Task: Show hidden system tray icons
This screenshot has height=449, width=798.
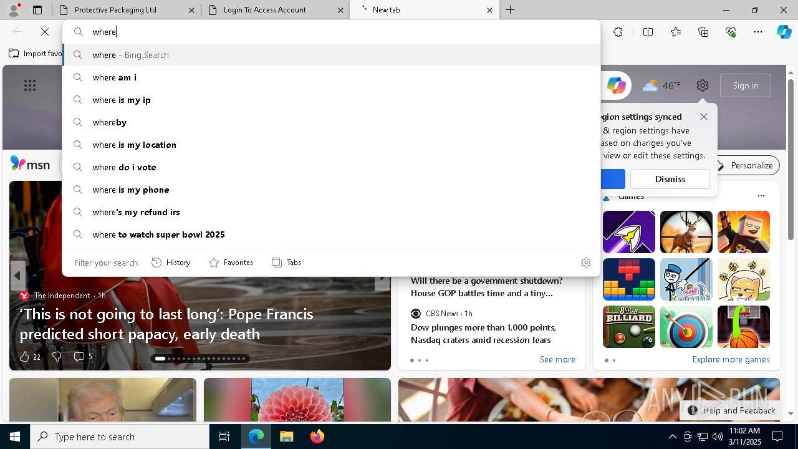Action: point(672,437)
